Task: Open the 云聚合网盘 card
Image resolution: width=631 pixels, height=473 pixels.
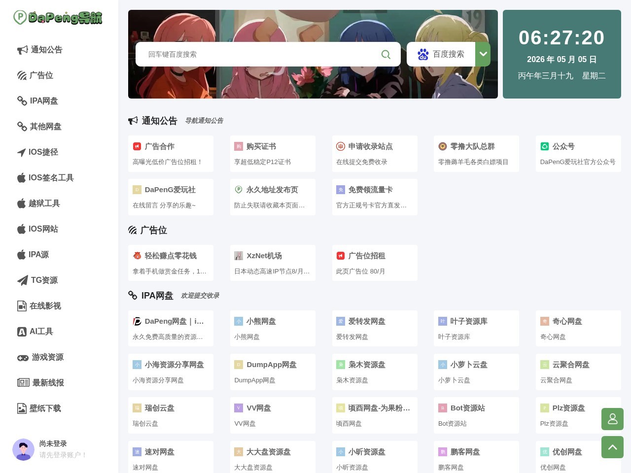Action: pos(578,372)
